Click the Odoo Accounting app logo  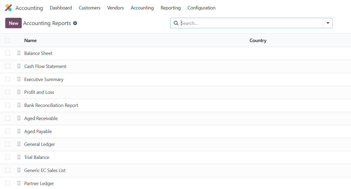pyautogui.click(x=9, y=8)
